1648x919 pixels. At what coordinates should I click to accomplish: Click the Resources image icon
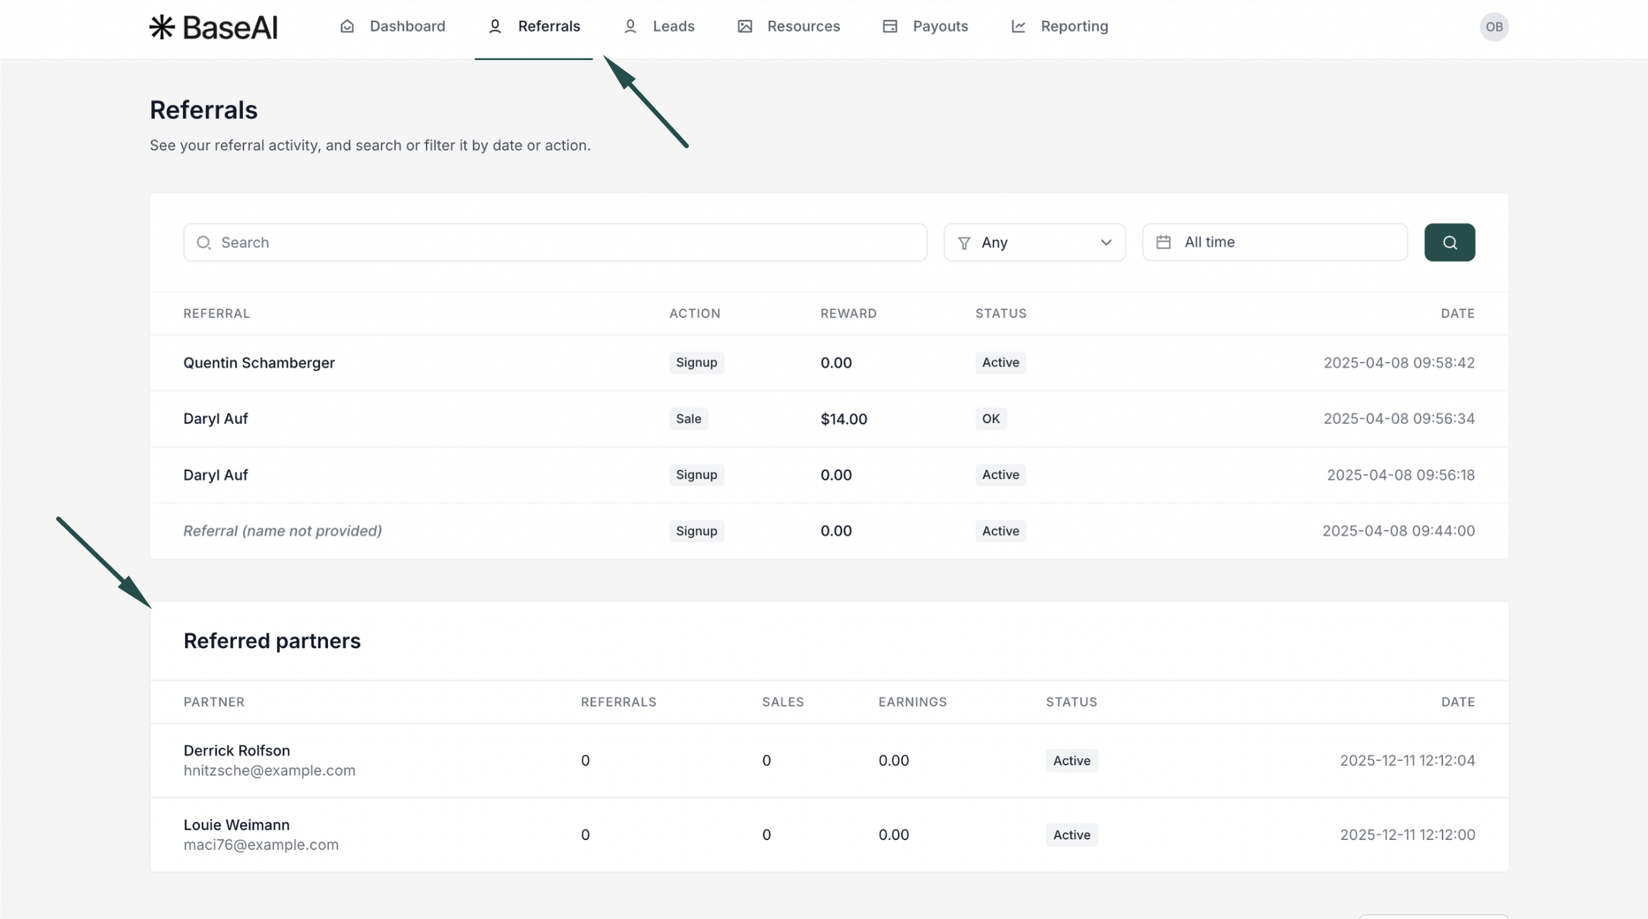point(745,27)
